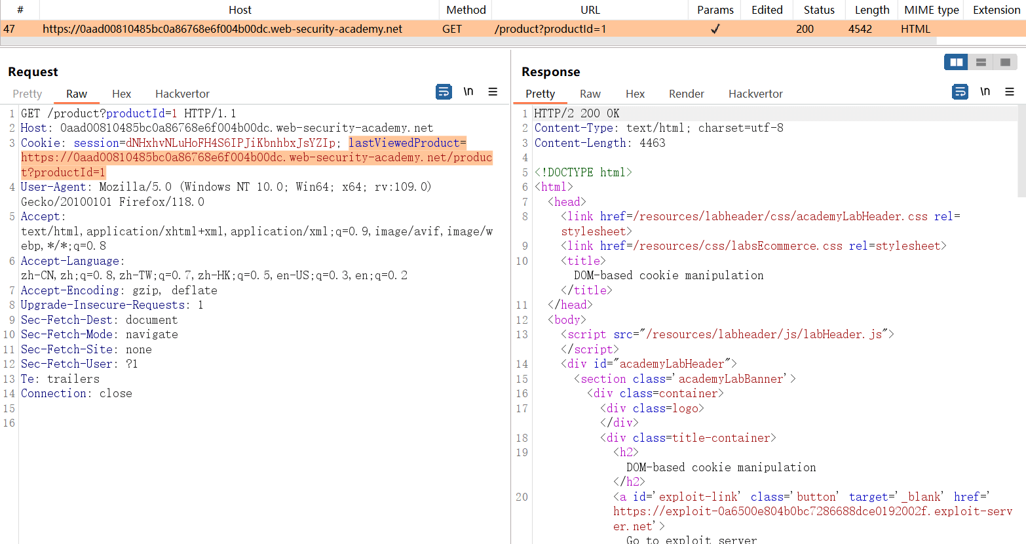Click Connection: close header line
Image resolution: width=1026 pixels, height=544 pixels.
point(76,393)
